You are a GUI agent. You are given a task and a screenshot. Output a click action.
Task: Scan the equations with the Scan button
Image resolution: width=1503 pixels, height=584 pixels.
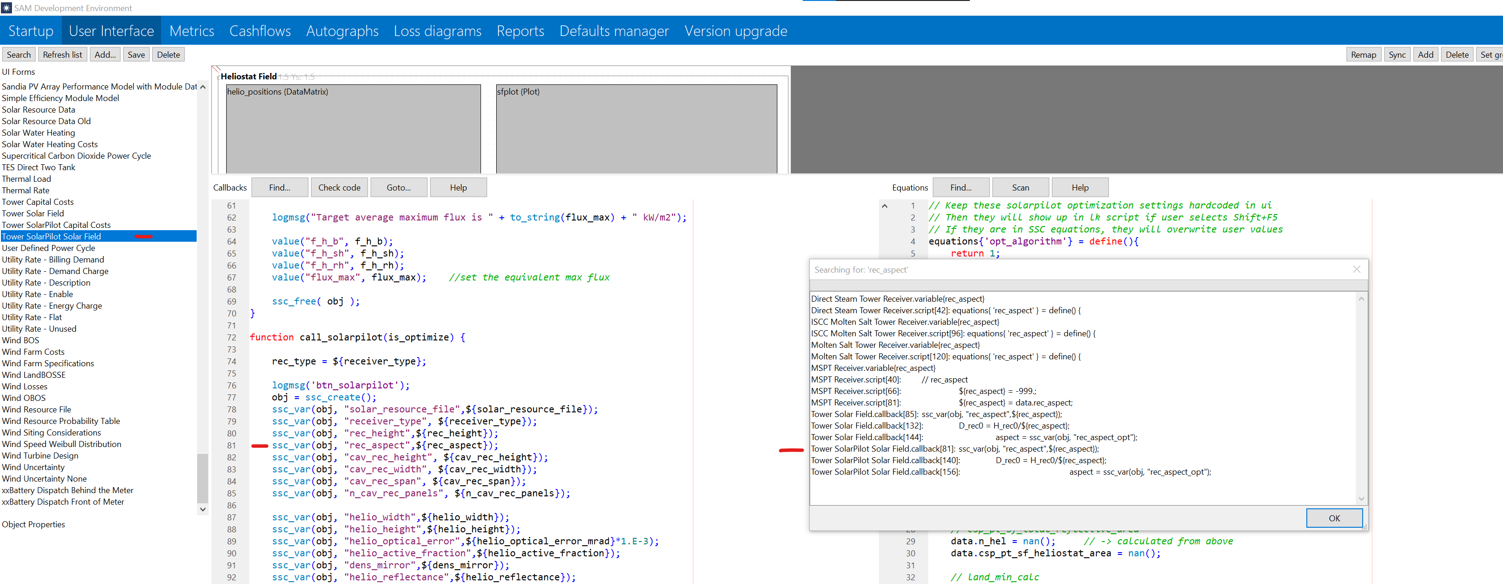pyautogui.click(x=1021, y=187)
